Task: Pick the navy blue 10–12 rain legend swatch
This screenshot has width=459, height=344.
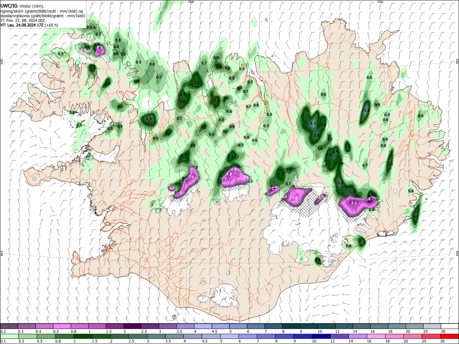Action: [321, 336]
